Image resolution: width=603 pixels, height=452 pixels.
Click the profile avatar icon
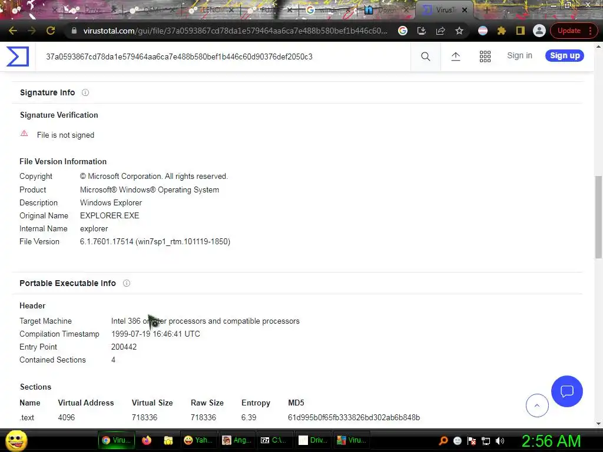coord(539,31)
